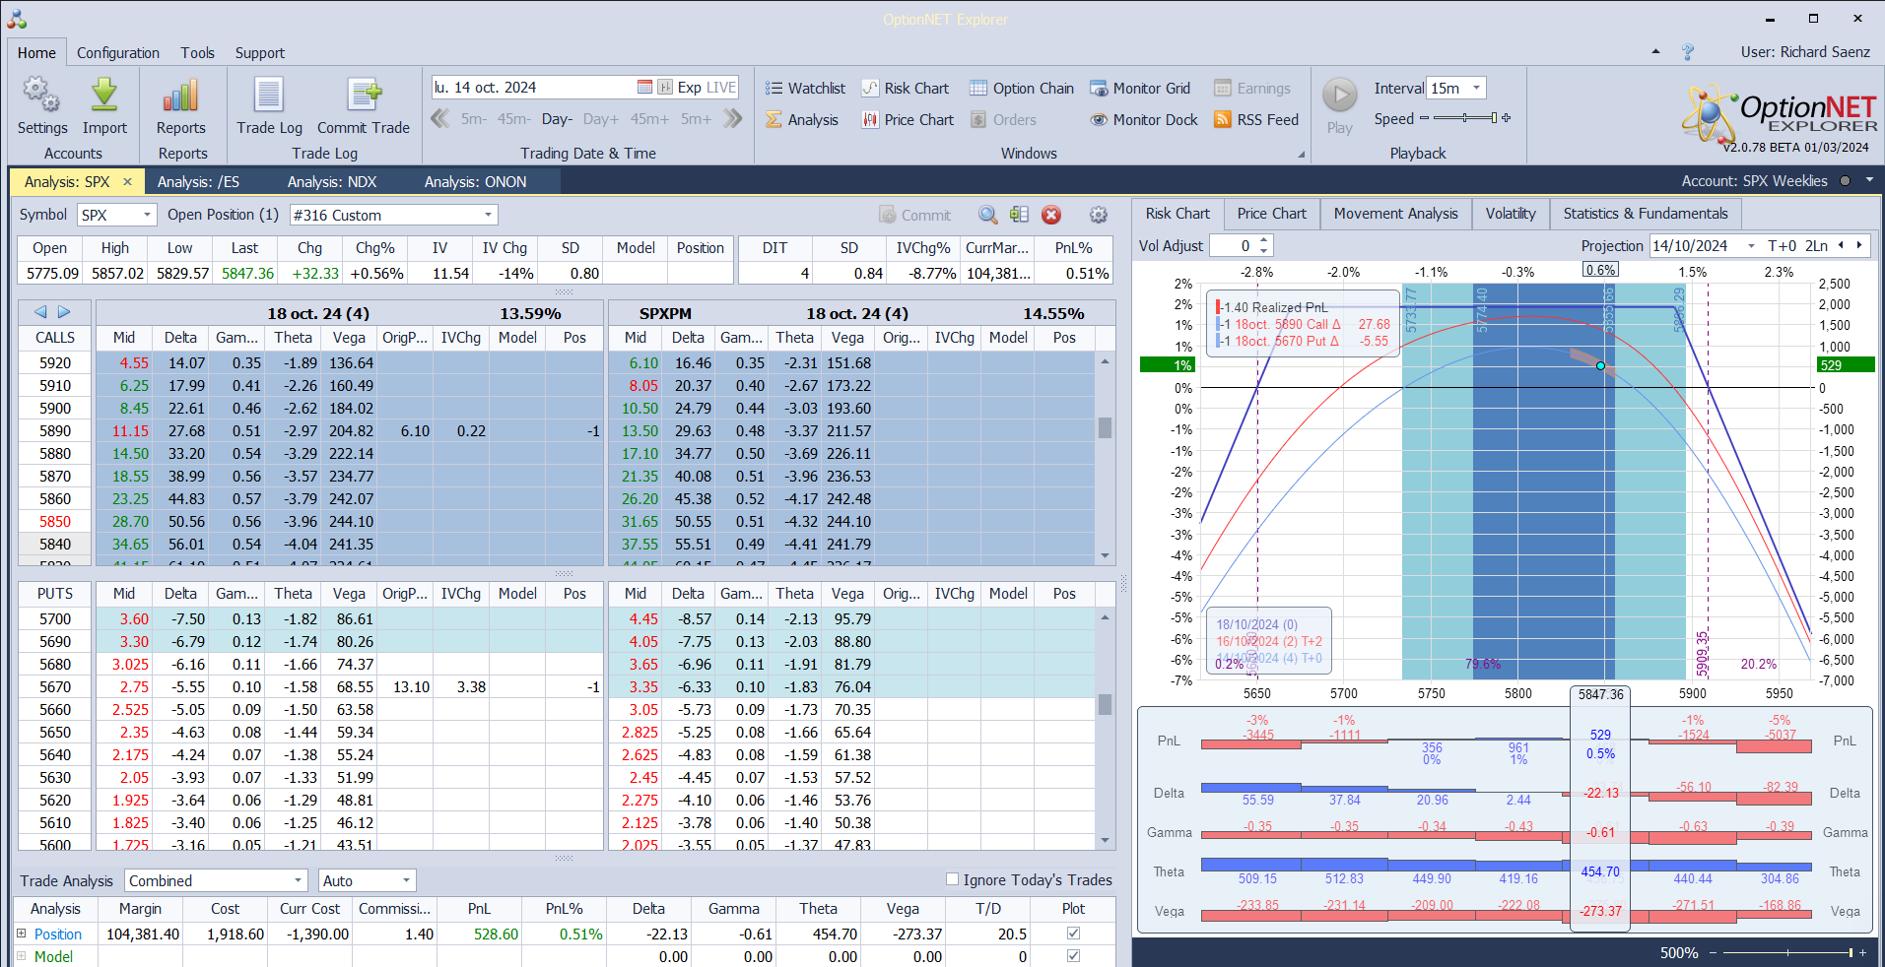Step back 5 minutes with 5m-

click(x=474, y=119)
